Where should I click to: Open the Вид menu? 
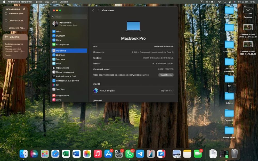(47, 2)
